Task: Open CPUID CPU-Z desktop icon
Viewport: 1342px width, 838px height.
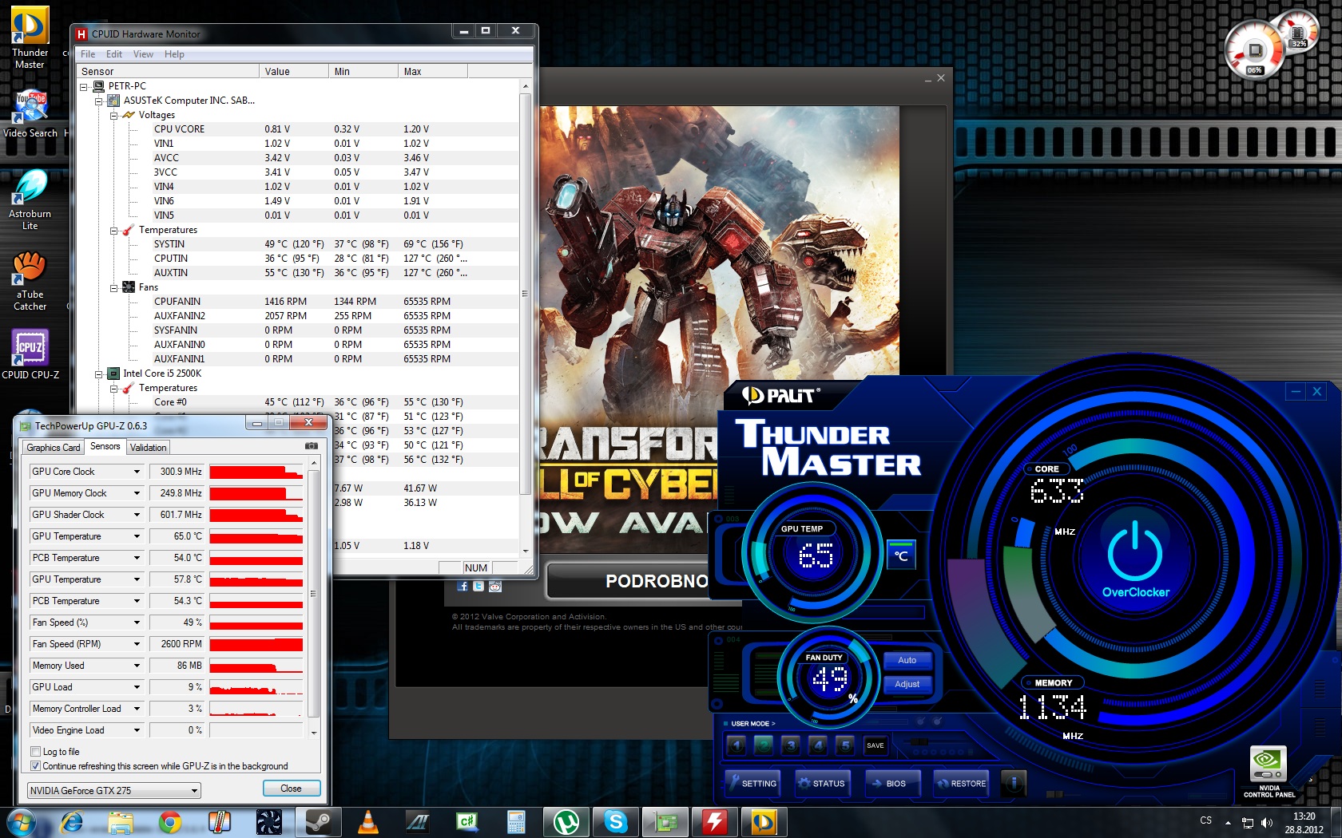Action: coord(30,354)
